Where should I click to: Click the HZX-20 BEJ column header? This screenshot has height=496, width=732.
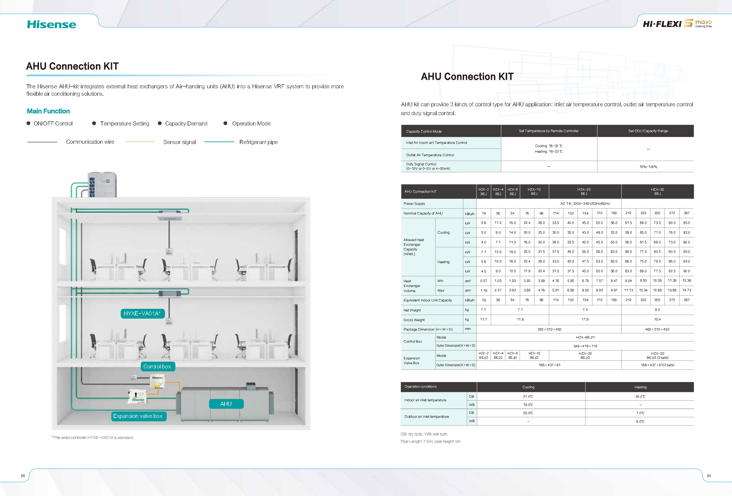[584, 191]
